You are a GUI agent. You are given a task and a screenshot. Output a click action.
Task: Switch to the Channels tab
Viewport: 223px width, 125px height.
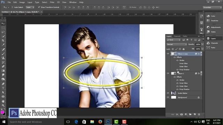pos(177,36)
